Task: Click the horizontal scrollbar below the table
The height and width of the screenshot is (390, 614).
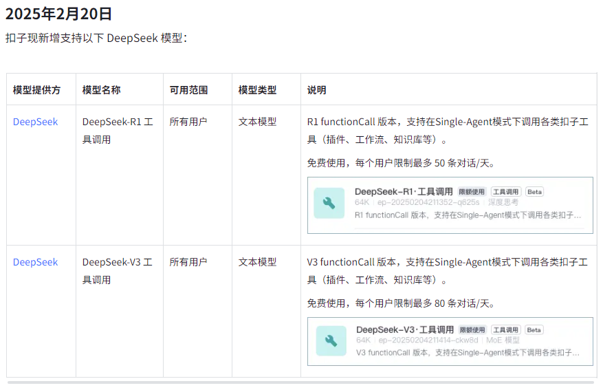Action: coord(300,382)
